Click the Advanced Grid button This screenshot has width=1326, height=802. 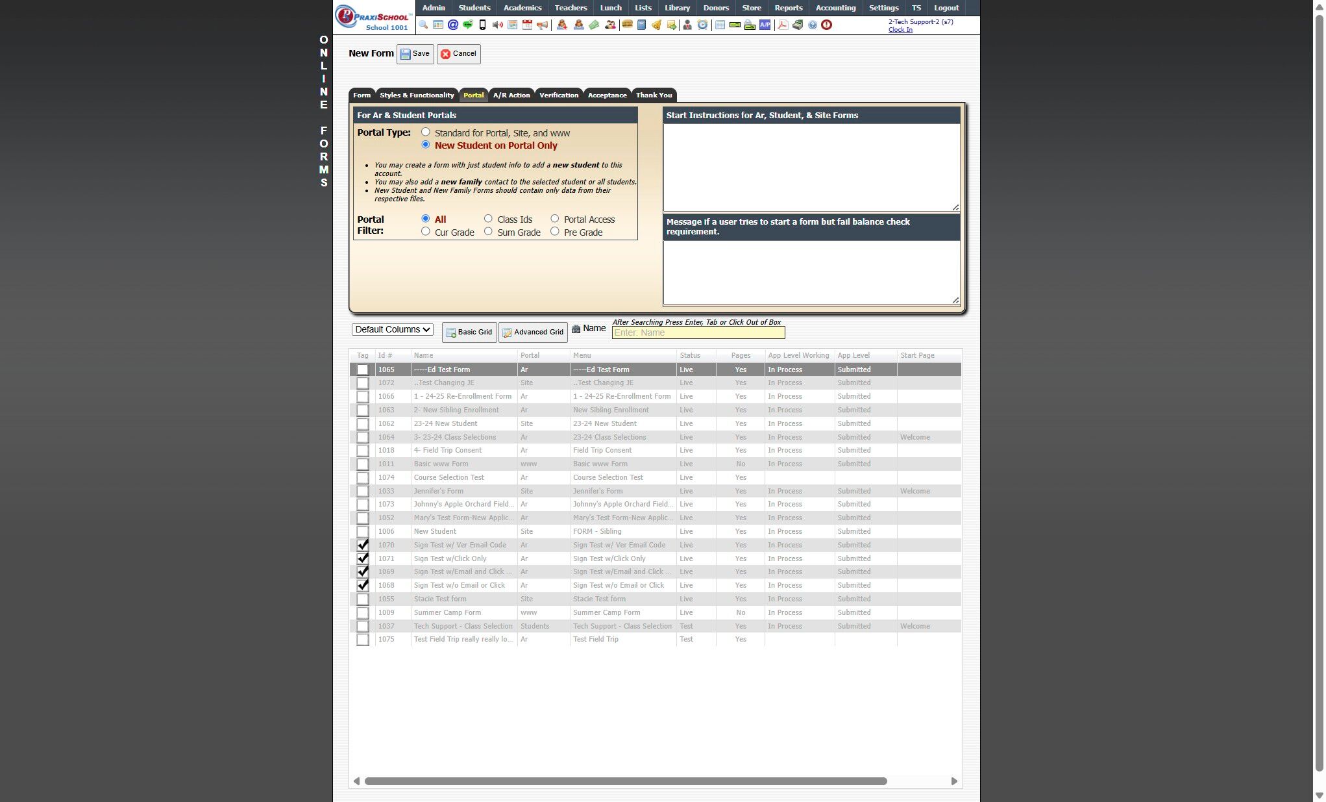(533, 332)
